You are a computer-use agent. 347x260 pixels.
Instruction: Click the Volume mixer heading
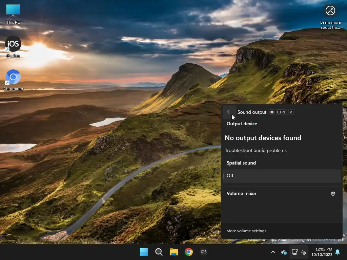[x=241, y=193]
